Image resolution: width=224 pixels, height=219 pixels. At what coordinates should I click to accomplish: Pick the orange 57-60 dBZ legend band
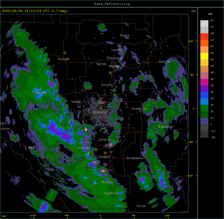click(x=204, y=43)
